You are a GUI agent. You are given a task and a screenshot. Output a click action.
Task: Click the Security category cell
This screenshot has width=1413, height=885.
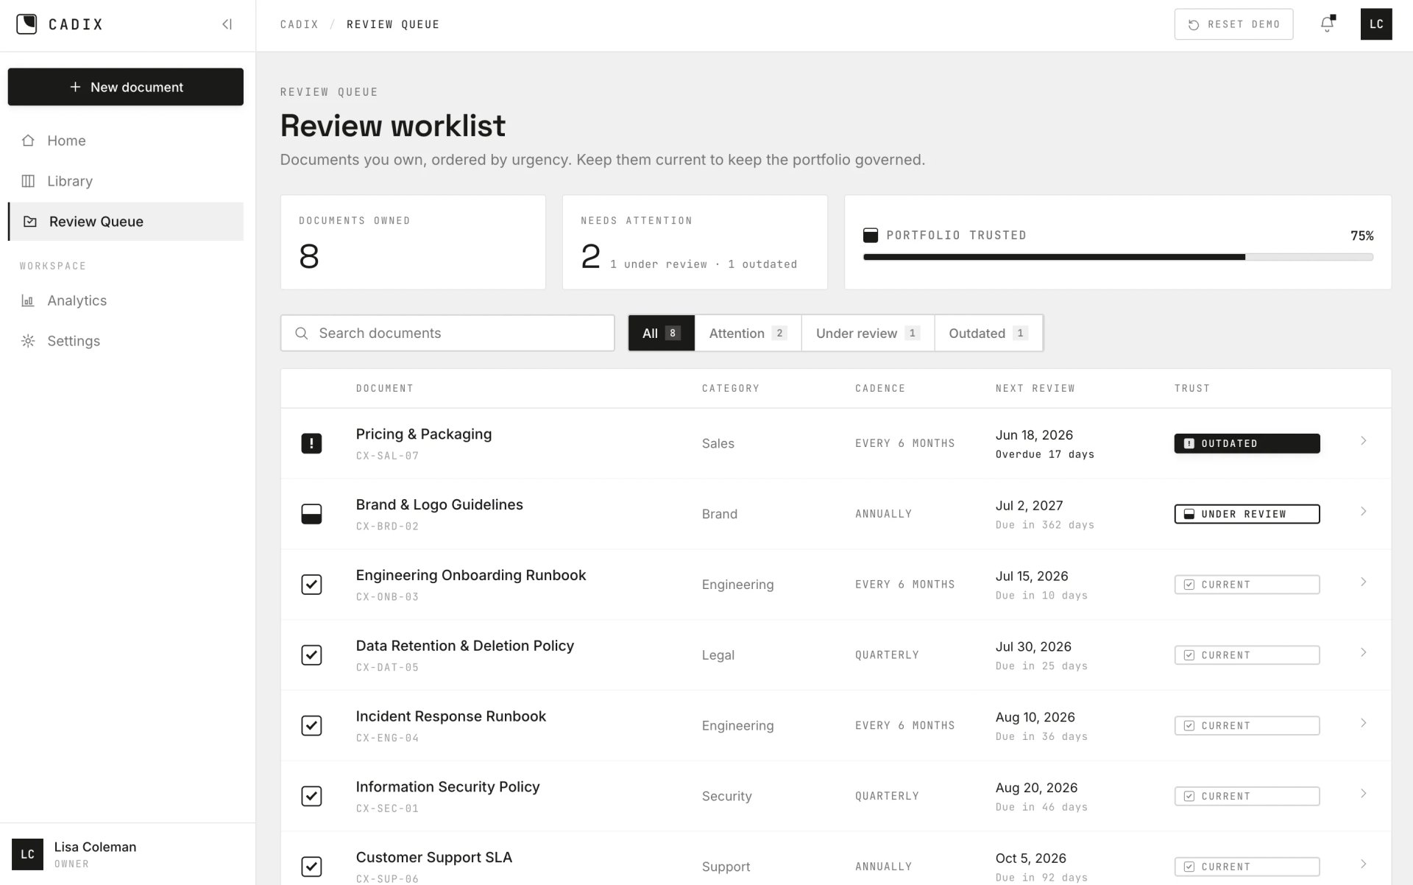pos(726,797)
